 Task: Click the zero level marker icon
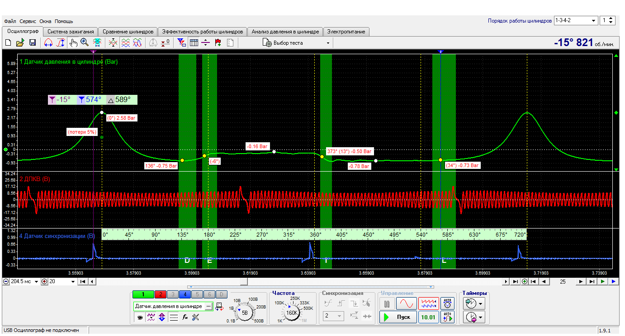(x=166, y=43)
